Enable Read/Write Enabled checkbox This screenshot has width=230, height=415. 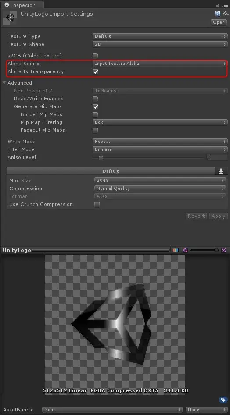pyautogui.click(x=95, y=99)
